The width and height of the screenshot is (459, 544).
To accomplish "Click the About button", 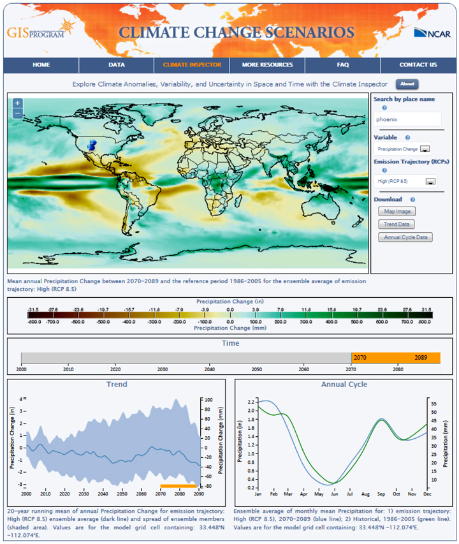I will 407,84.
